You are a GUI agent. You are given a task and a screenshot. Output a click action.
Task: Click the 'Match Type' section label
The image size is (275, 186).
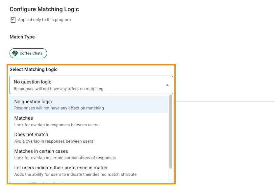tap(22, 37)
